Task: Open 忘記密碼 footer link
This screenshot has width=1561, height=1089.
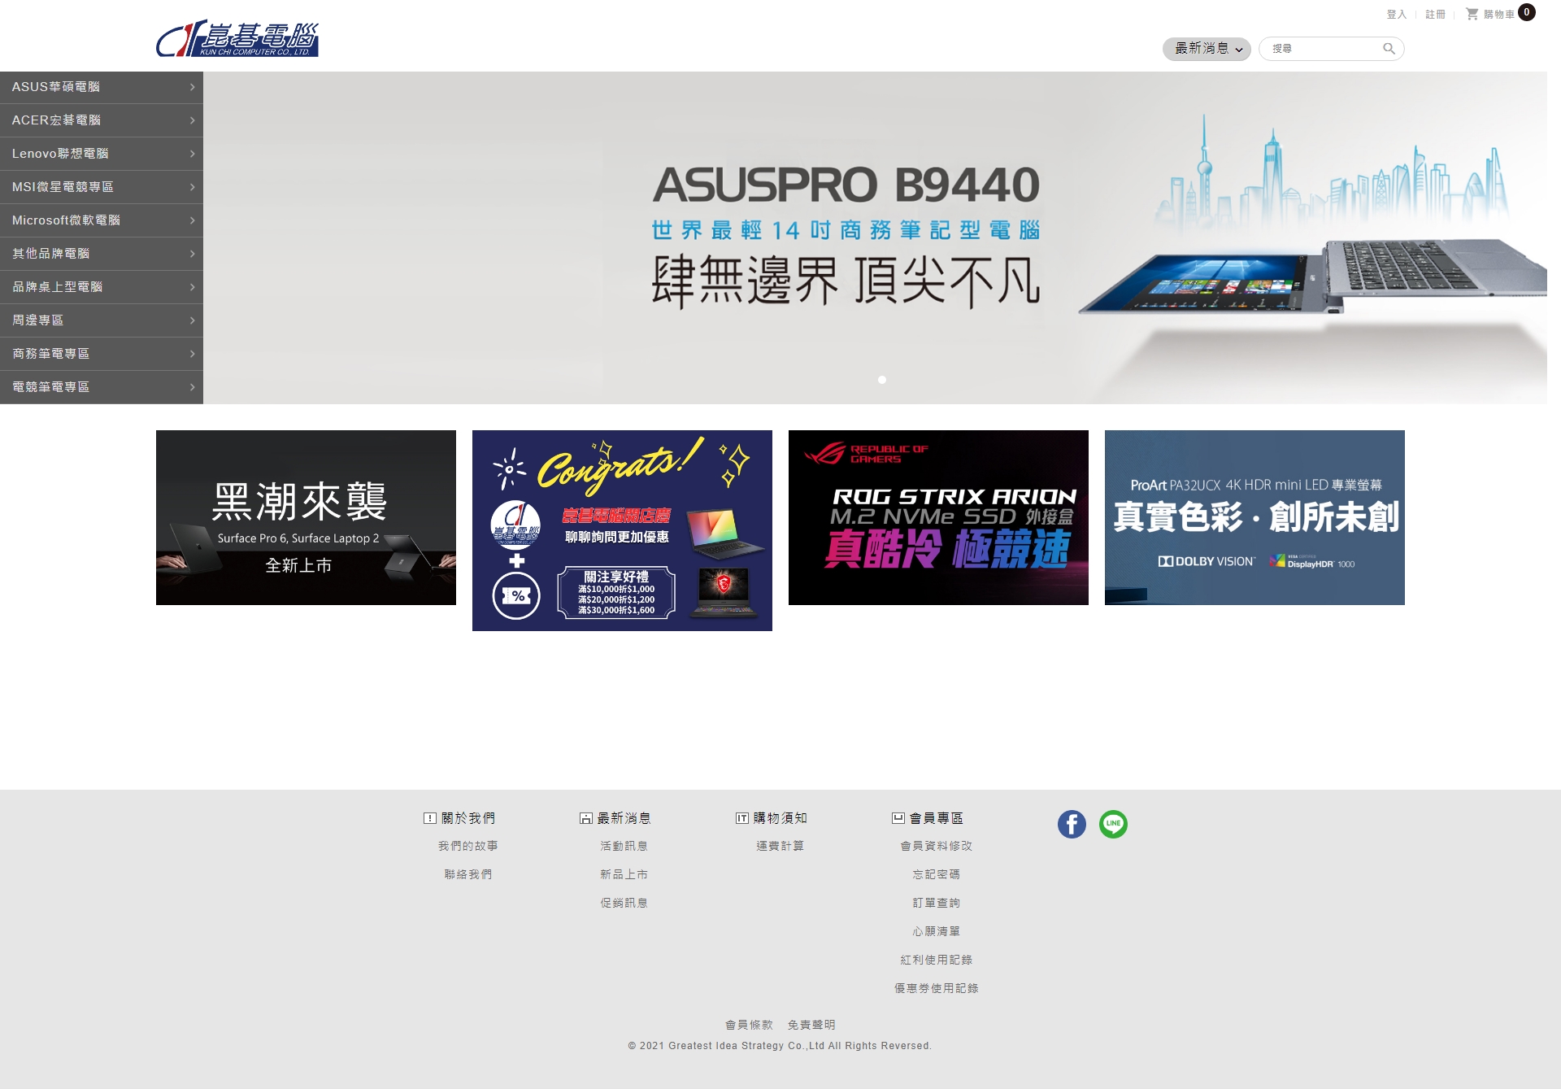Action: 937,874
